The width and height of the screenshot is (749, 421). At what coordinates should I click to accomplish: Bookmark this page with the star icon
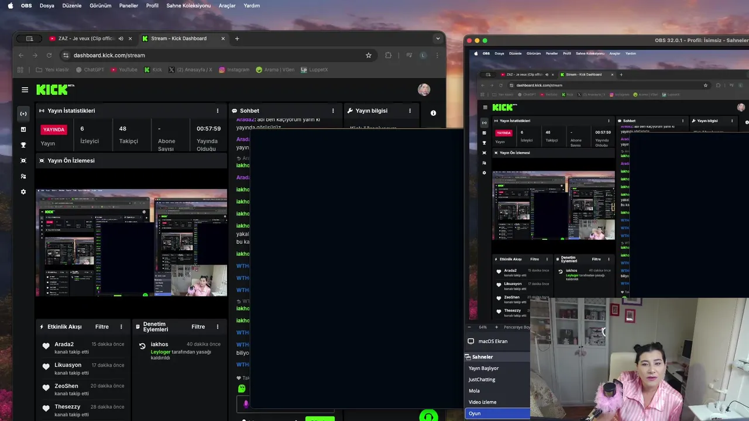(369, 55)
